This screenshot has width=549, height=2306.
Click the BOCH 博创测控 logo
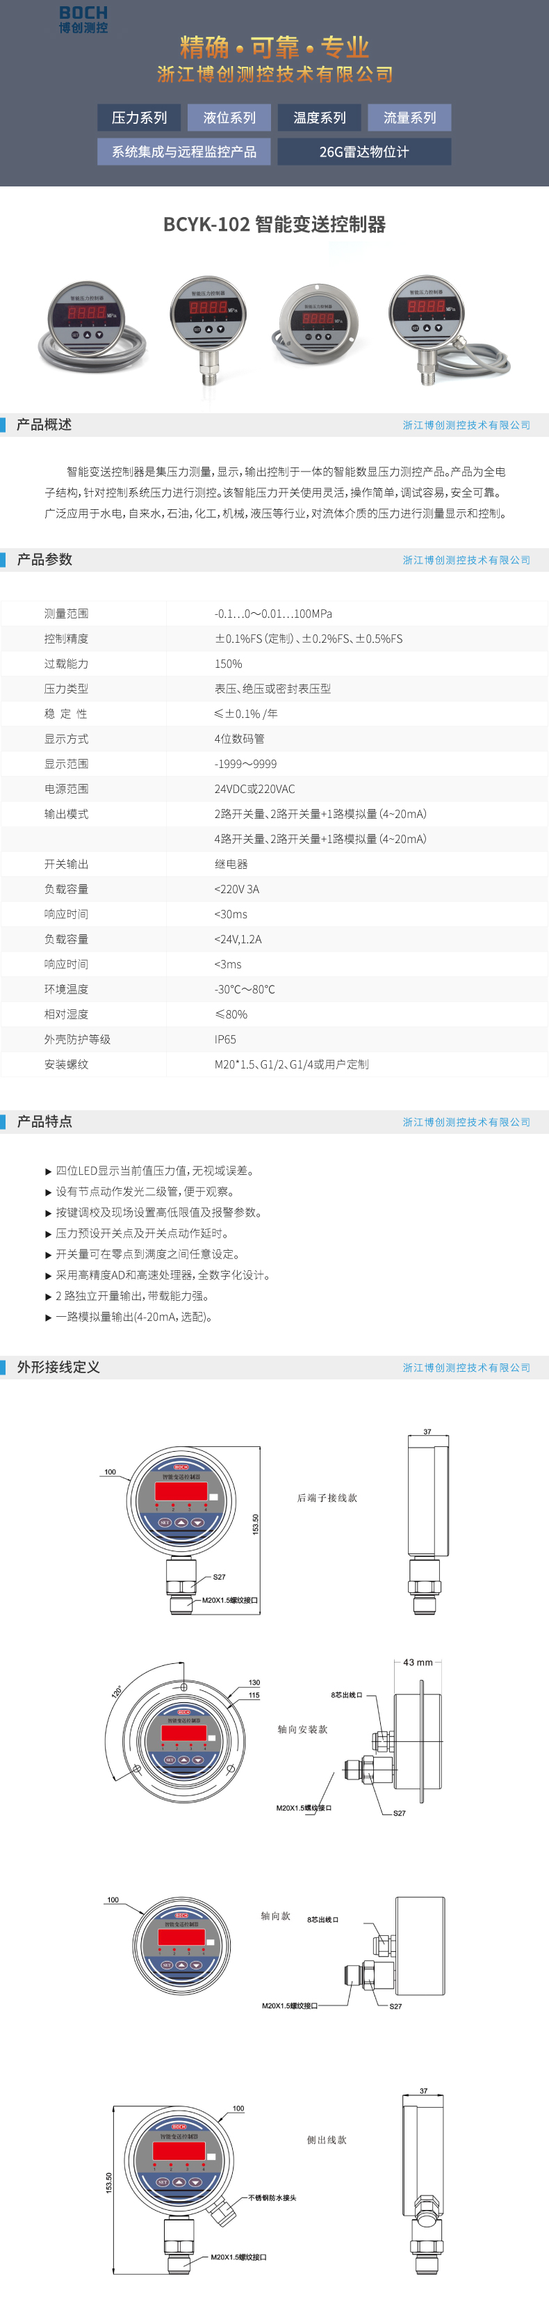[83, 19]
